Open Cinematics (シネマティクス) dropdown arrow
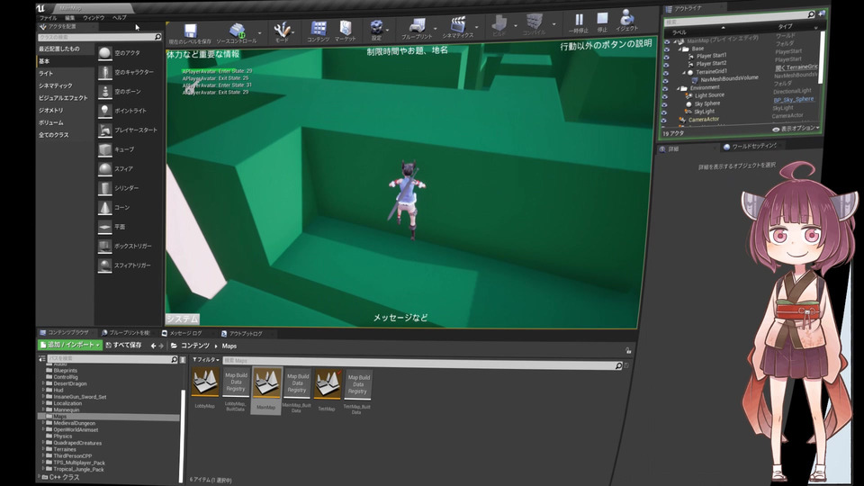 [477, 28]
